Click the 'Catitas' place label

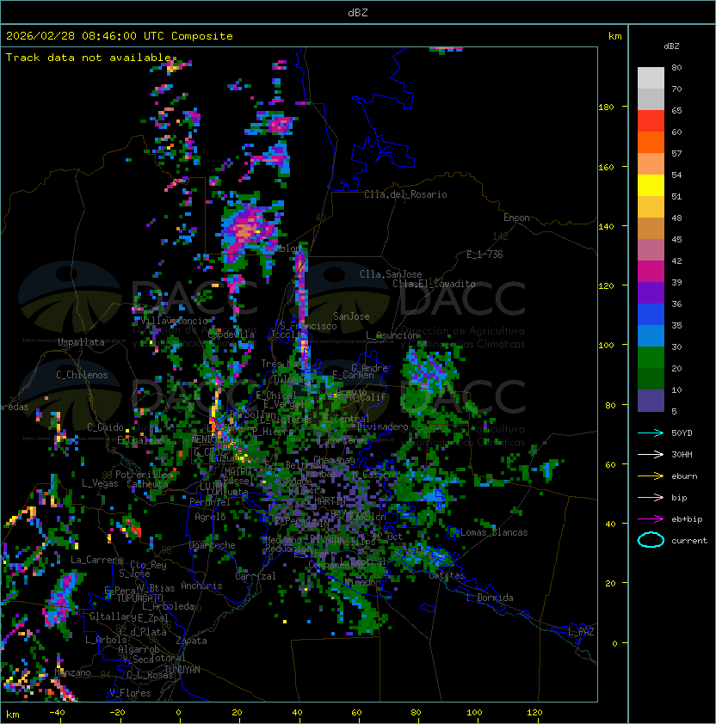447,576
